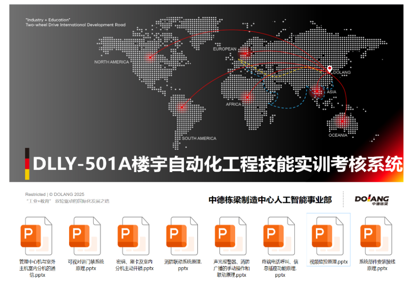
Task: Click the ASIA map label
Action: (332, 92)
